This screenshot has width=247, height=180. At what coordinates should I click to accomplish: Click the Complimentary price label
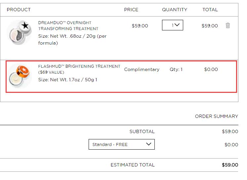(142, 69)
